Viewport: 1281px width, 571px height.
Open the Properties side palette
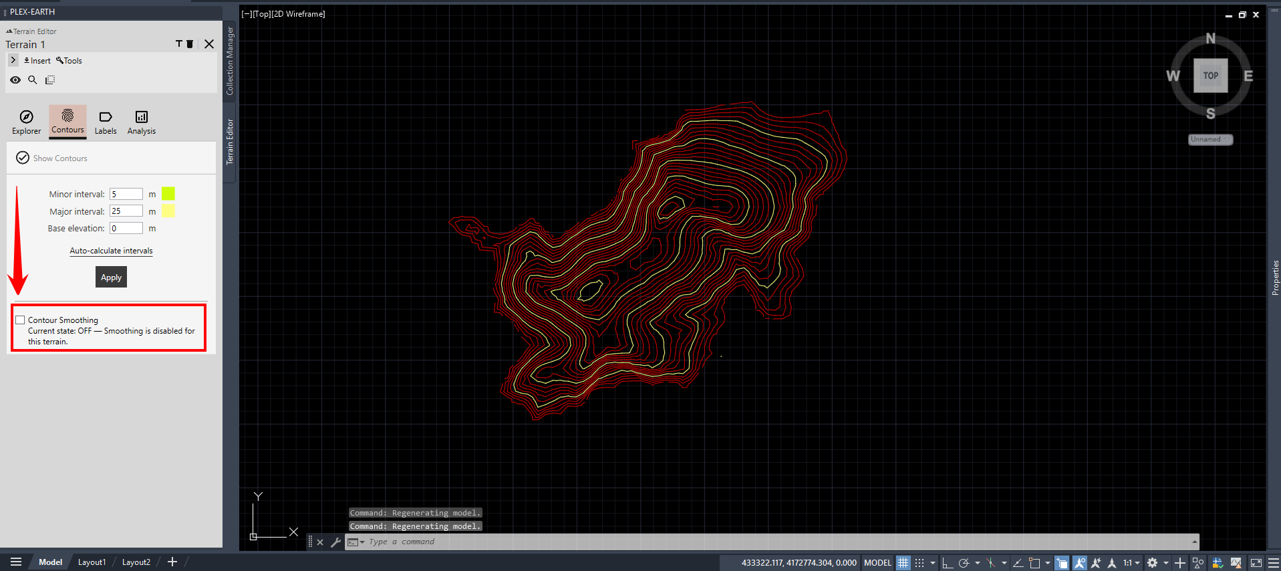click(1275, 277)
